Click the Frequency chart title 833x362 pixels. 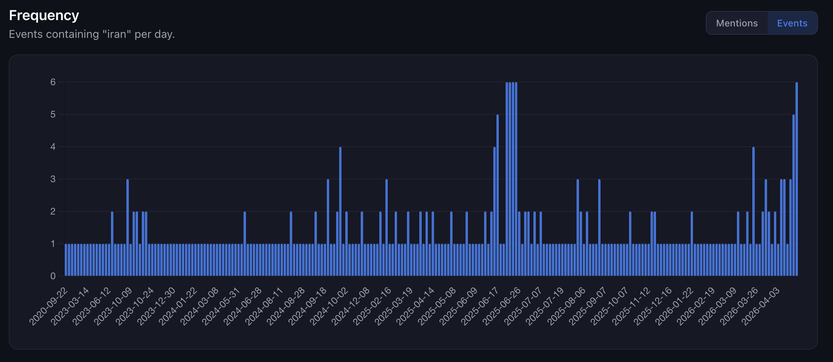click(44, 15)
